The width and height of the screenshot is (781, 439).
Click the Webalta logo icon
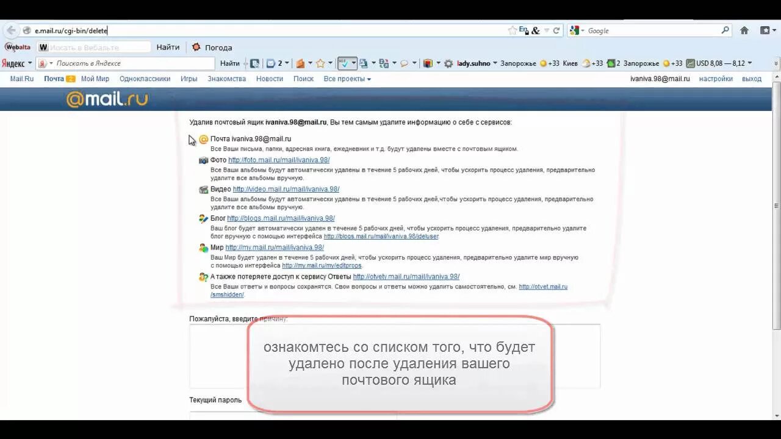(18, 47)
